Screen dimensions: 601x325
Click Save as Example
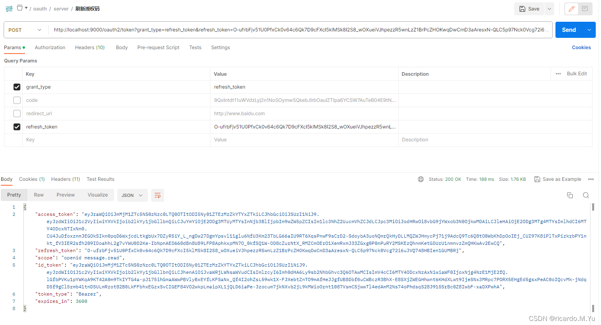[x=558, y=179]
